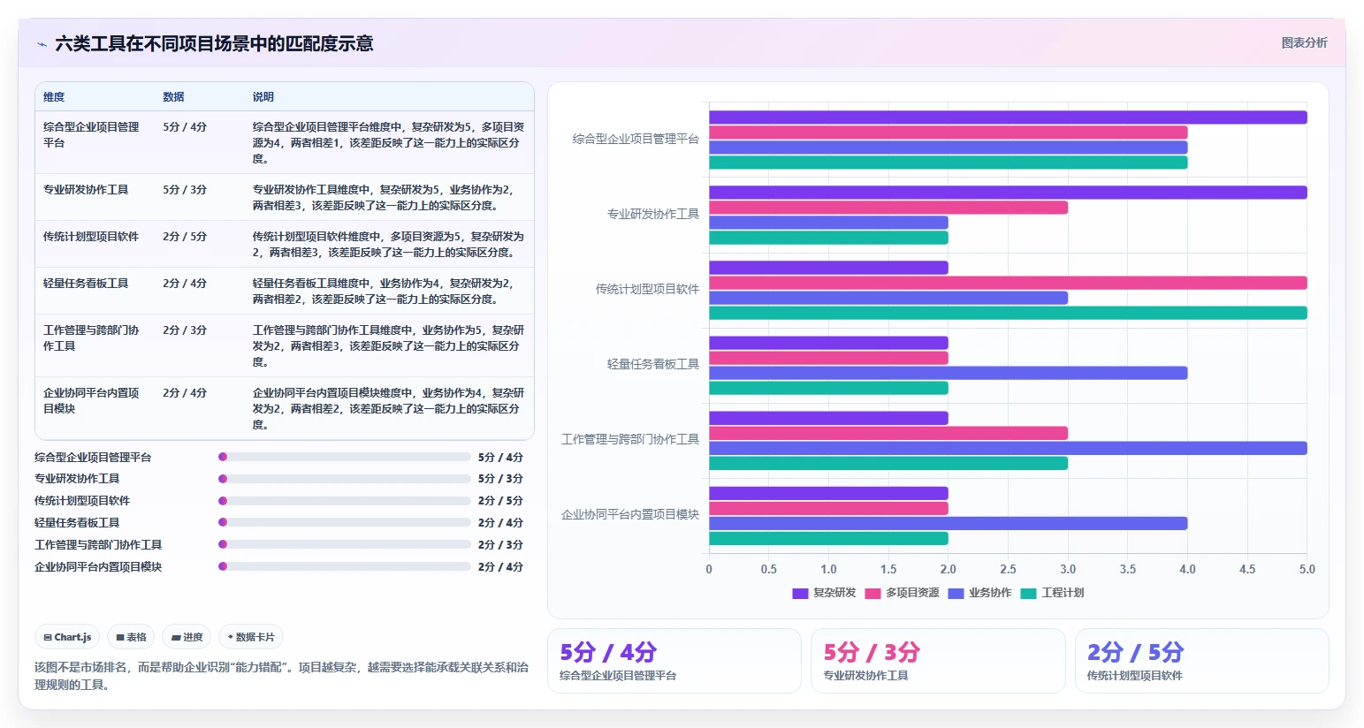Image resolution: width=1364 pixels, height=728 pixels.
Task: Select the 专业研发协作工具 table row name
Action: pos(86,190)
